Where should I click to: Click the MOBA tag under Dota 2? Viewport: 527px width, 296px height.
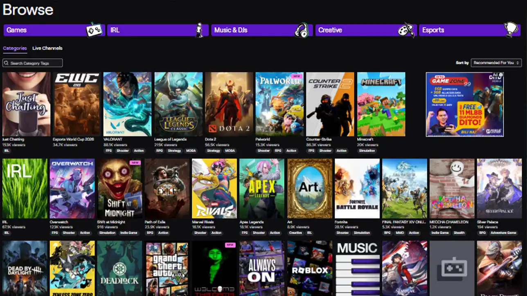[x=230, y=151]
